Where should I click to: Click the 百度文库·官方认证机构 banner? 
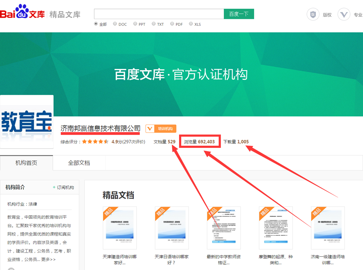[181, 75]
